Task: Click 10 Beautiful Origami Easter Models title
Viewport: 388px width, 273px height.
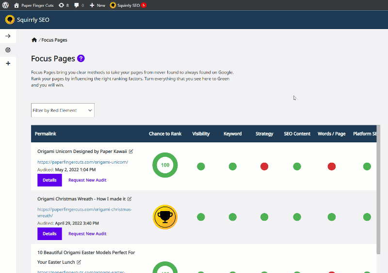Action: point(86,257)
